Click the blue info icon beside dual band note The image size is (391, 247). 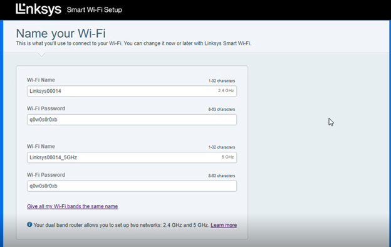[x=29, y=224]
